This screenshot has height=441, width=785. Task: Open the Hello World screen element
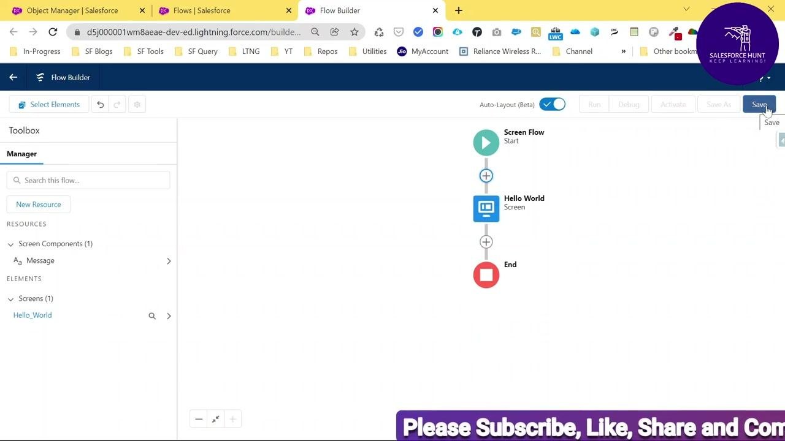tap(486, 209)
